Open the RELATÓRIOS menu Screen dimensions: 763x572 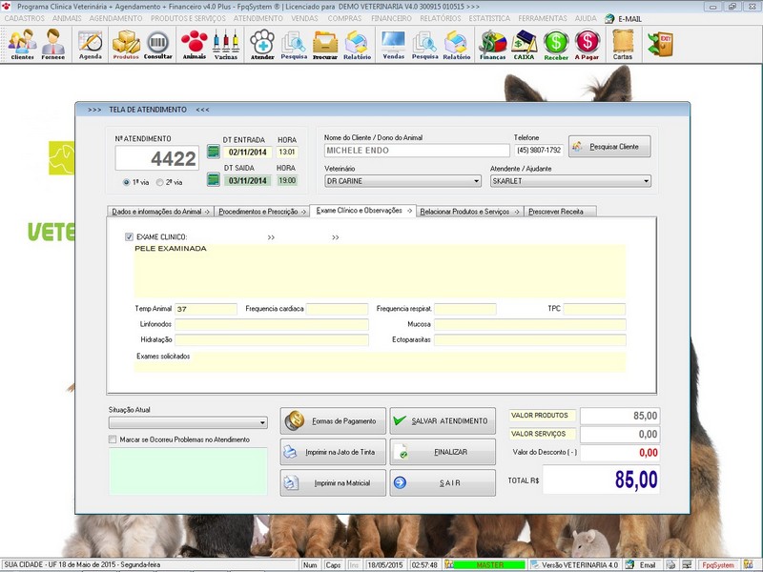click(441, 18)
